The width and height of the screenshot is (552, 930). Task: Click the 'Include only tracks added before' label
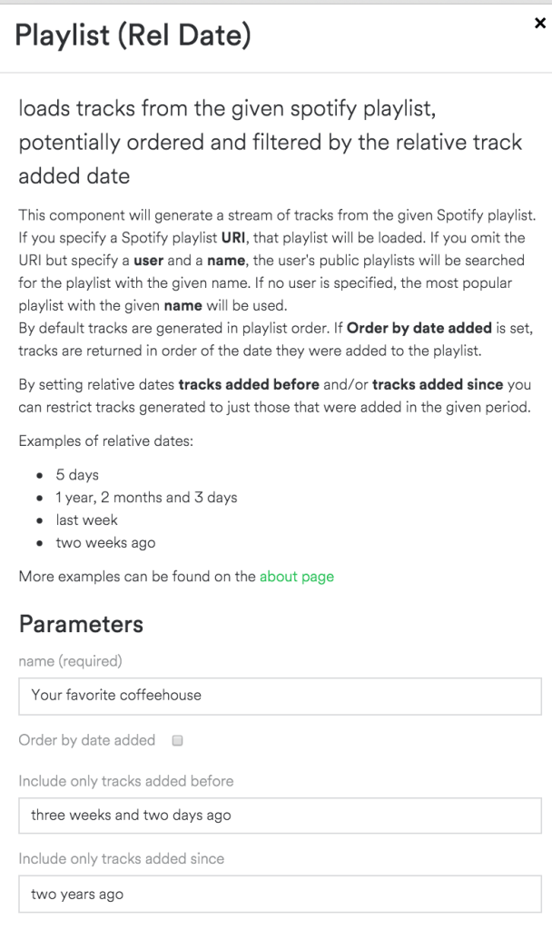(125, 781)
